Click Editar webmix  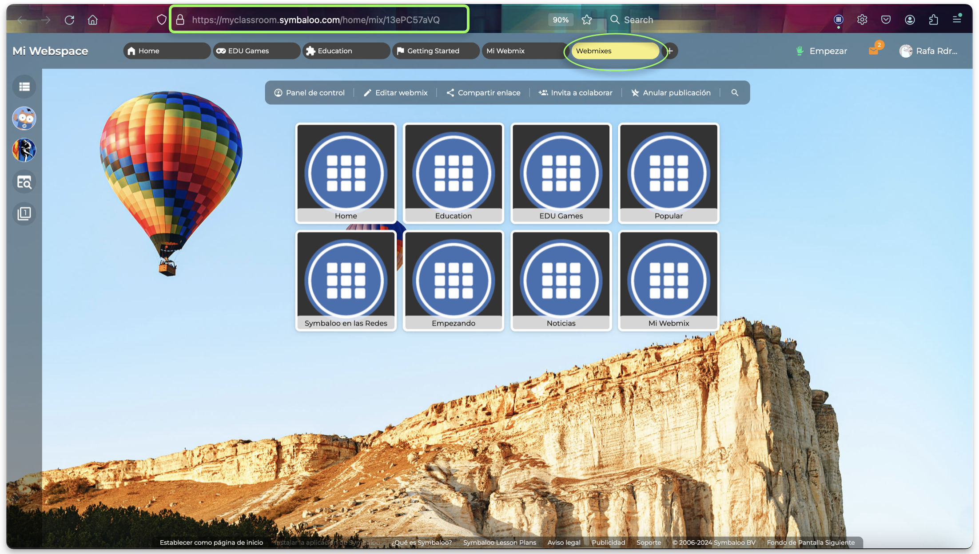click(x=395, y=92)
